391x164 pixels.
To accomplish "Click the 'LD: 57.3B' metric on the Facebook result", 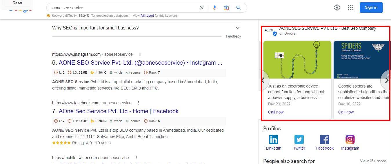I will coord(77,121).
